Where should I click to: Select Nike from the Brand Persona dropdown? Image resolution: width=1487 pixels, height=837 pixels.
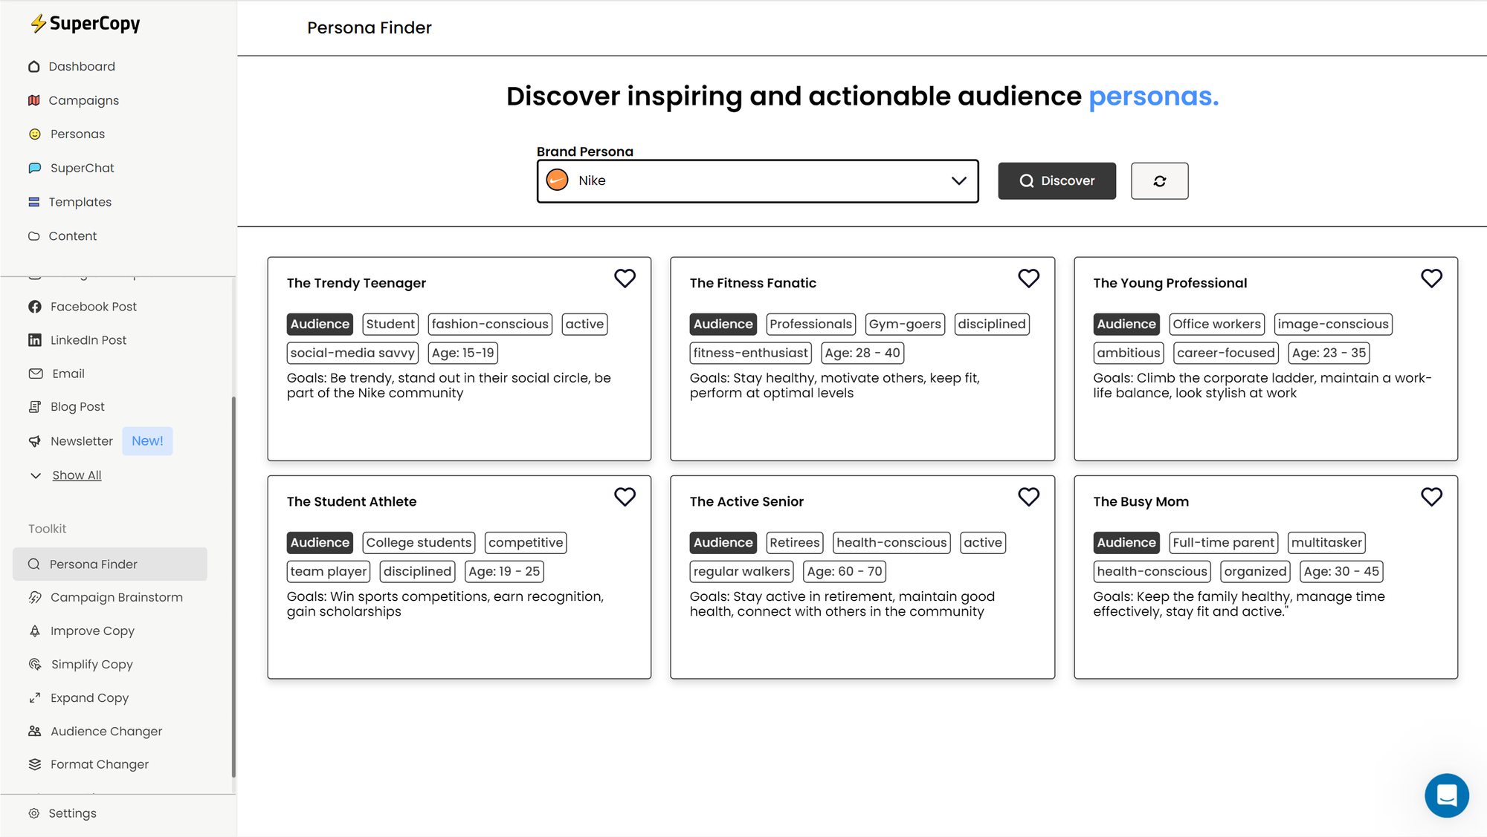(757, 180)
